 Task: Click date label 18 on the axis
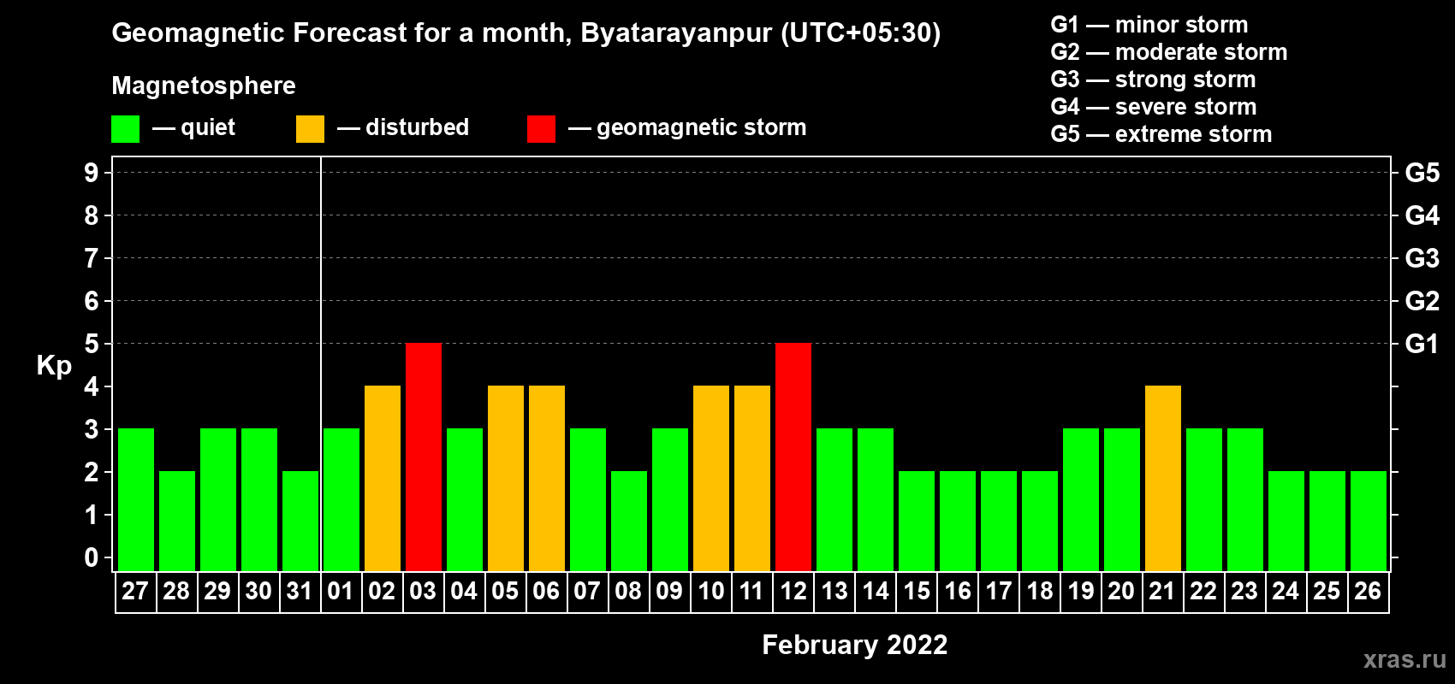[1039, 591]
